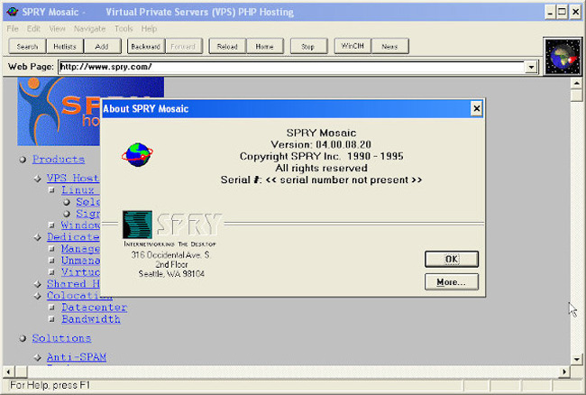Close the About SPRY Mosaic dialog
The image size is (586, 395).
point(477,109)
